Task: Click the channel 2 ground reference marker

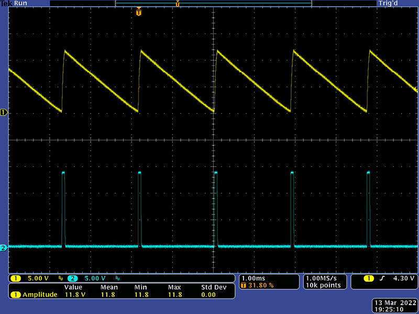Action: [x=4, y=248]
